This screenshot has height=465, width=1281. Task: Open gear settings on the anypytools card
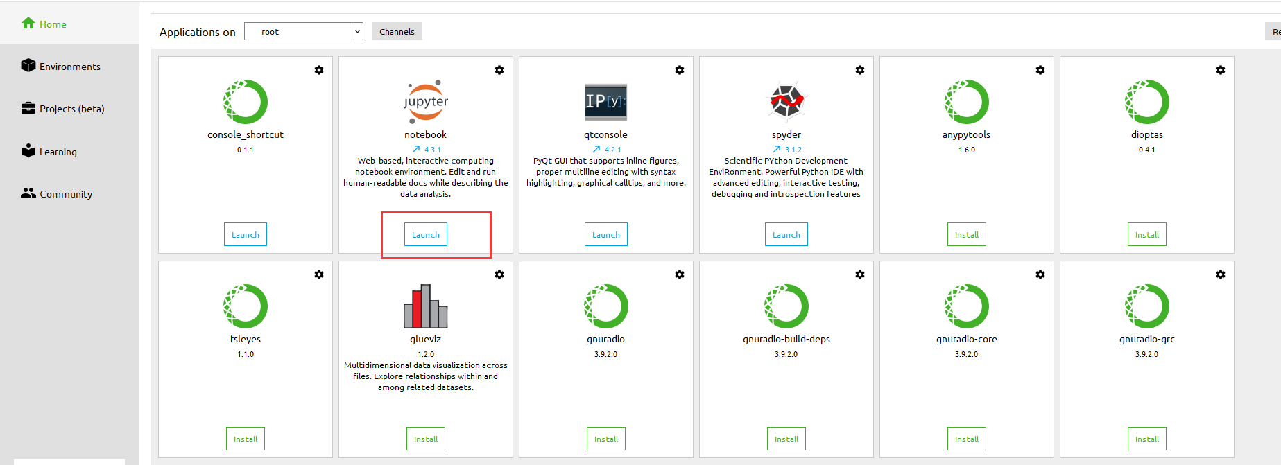(x=1040, y=70)
